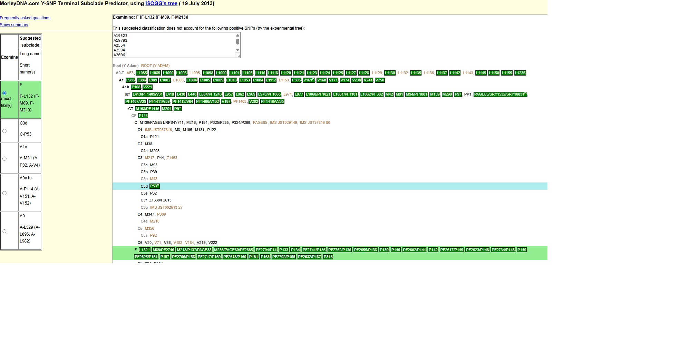Open the Frequently asked questions link

[25, 18]
